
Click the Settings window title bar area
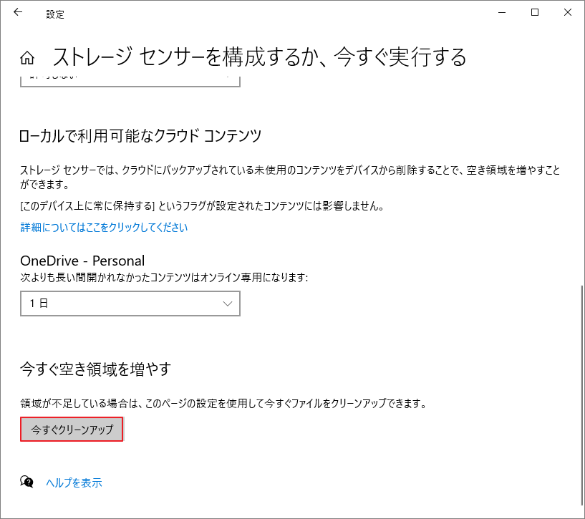pyautogui.click(x=286, y=12)
